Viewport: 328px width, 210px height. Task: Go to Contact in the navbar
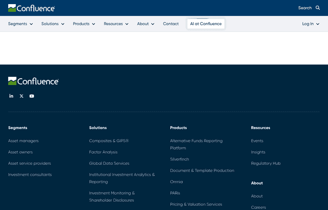[x=171, y=24]
